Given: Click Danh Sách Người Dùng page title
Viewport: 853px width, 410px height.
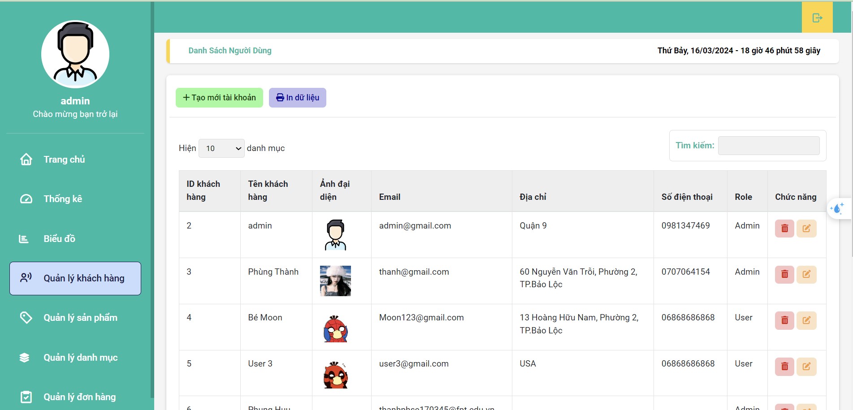Looking at the screenshot, I should 229,51.
